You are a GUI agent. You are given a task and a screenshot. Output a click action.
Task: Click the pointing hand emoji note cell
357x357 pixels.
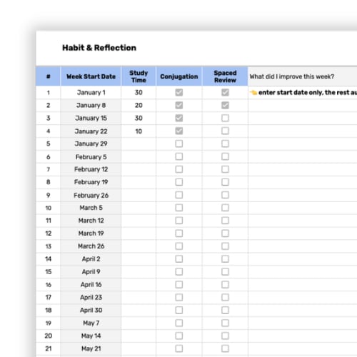303,92
